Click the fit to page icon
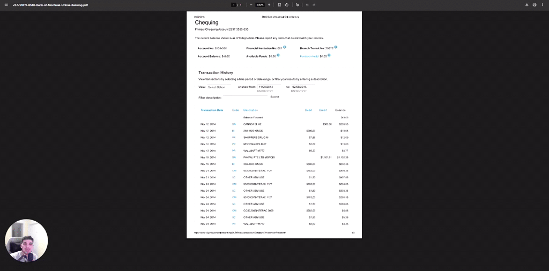This screenshot has height=271, width=549. [279, 5]
